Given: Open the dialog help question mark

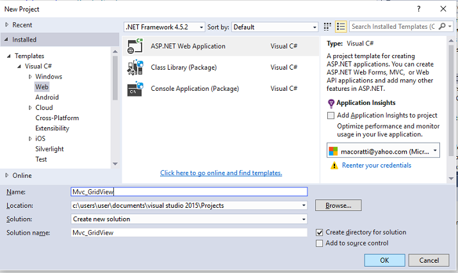Looking at the screenshot, I should (418, 9).
